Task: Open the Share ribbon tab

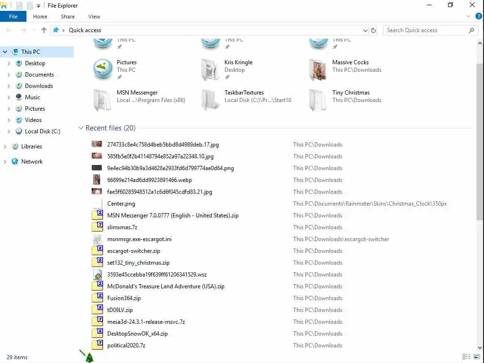Action: pos(68,17)
